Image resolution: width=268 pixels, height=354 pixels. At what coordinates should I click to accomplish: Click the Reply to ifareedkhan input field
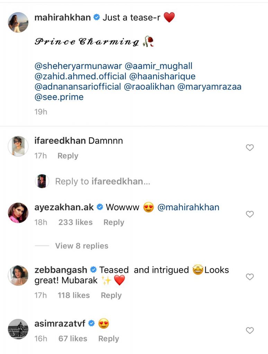(102, 181)
